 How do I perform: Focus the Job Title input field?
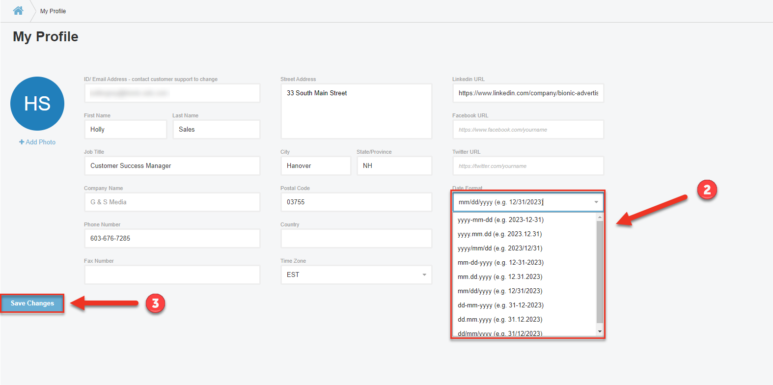(172, 166)
